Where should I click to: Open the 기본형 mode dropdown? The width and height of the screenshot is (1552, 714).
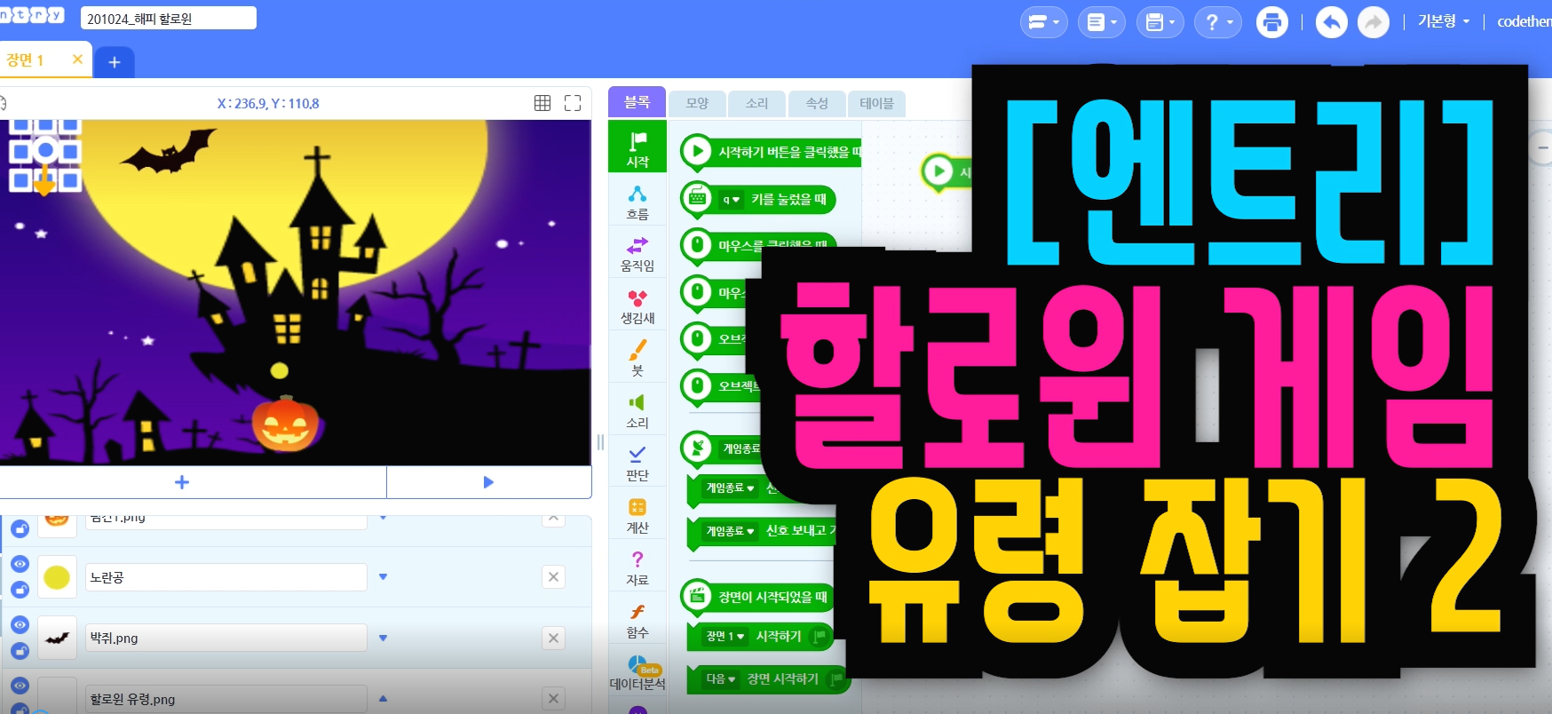[x=1444, y=21]
